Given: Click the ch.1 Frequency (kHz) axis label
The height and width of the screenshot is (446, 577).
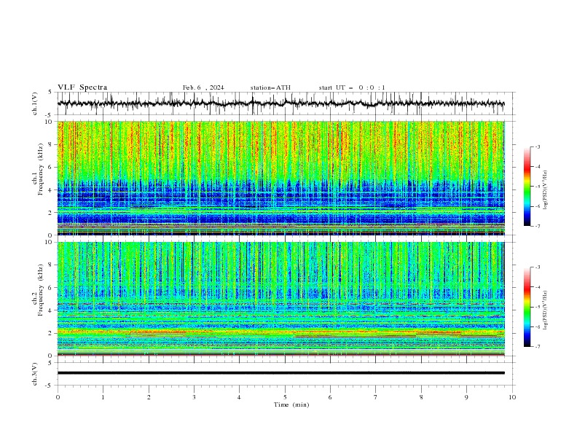Looking at the screenshot, I should (37, 170).
